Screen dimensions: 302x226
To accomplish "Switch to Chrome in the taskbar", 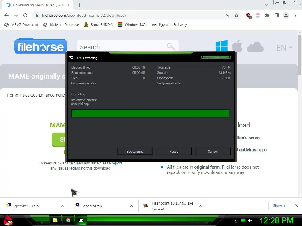I will pyautogui.click(x=68, y=220).
